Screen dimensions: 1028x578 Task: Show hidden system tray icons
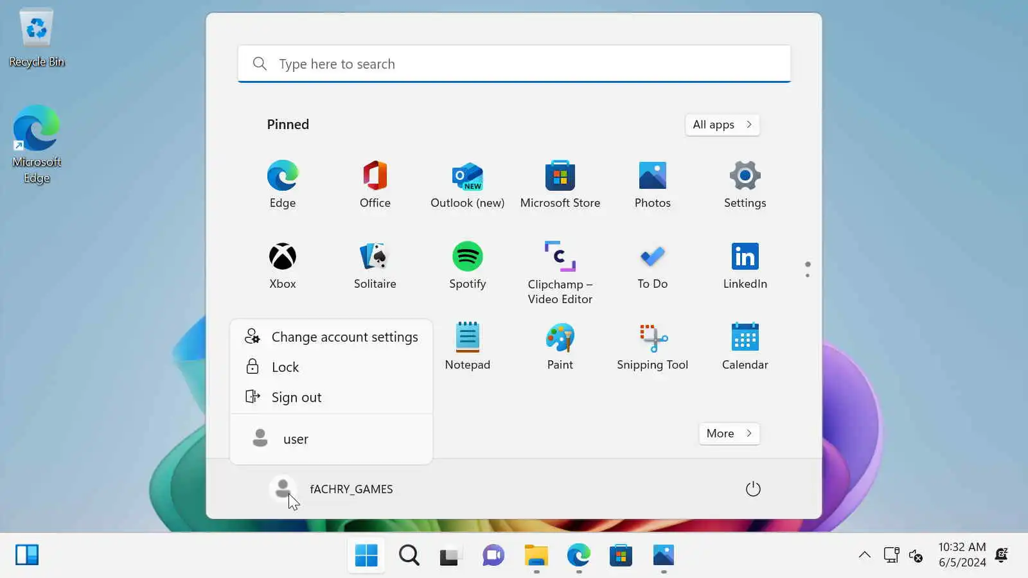pyautogui.click(x=865, y=555)
